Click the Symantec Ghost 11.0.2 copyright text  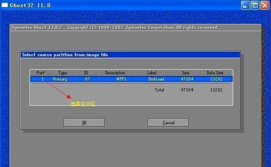[115, 28]
